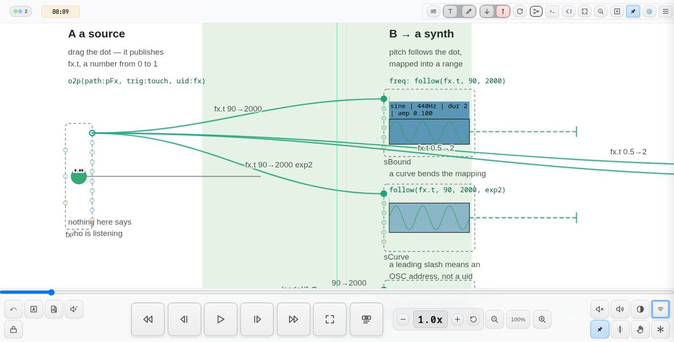
Task: Toggle the padlock lock button
Action: 13,329
